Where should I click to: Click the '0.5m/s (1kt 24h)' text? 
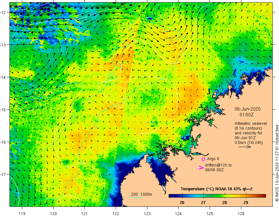(249, 143)
